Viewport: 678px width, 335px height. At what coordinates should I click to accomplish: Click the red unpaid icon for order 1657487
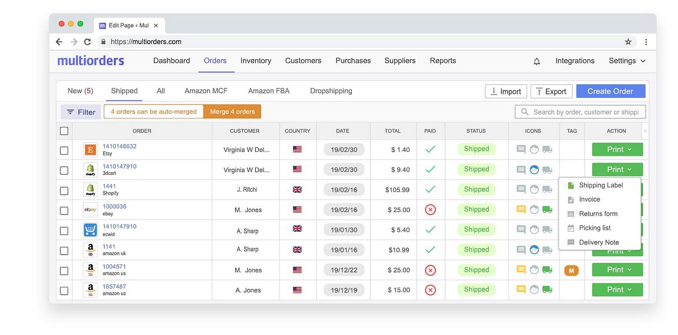430,290
